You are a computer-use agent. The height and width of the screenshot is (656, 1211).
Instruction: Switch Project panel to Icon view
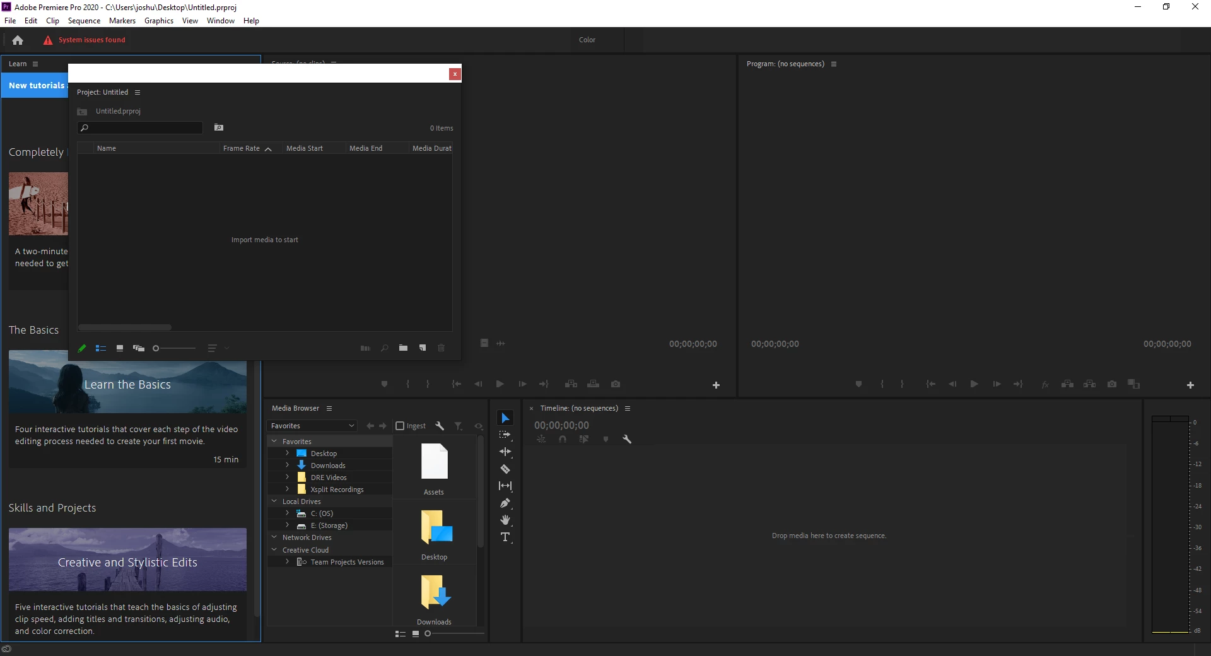coord(120,348)
